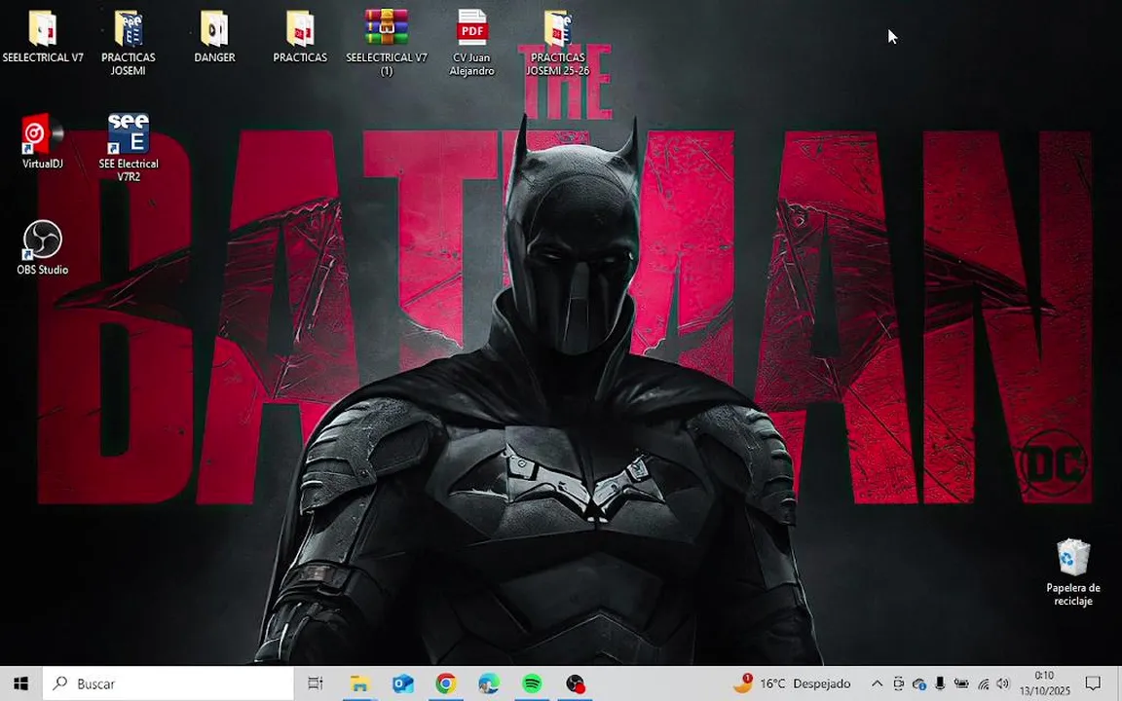1122x701 pixels.
Task: Open Outlook from the taskbar
Action: pos(403,683)
